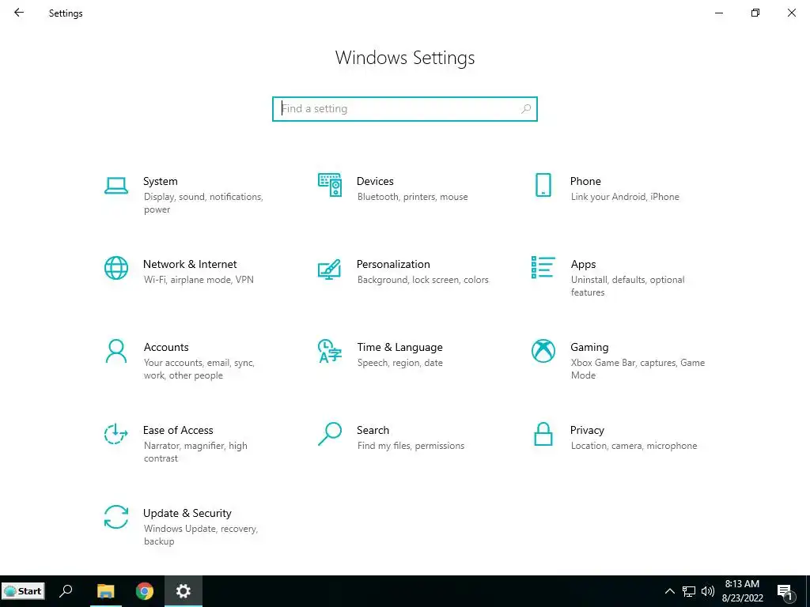Screen dimensions: 810x607
Task: Open Update & Security title
Action: click(x=187, y=514)
